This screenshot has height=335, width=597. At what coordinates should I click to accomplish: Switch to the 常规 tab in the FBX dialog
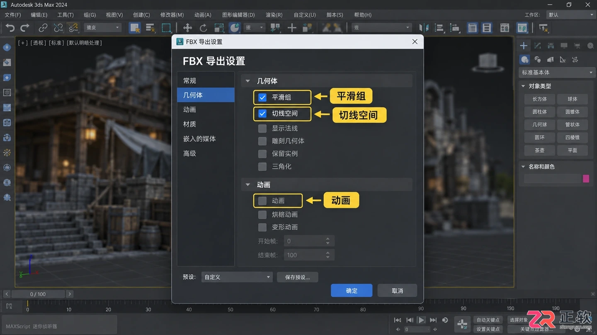206,81
